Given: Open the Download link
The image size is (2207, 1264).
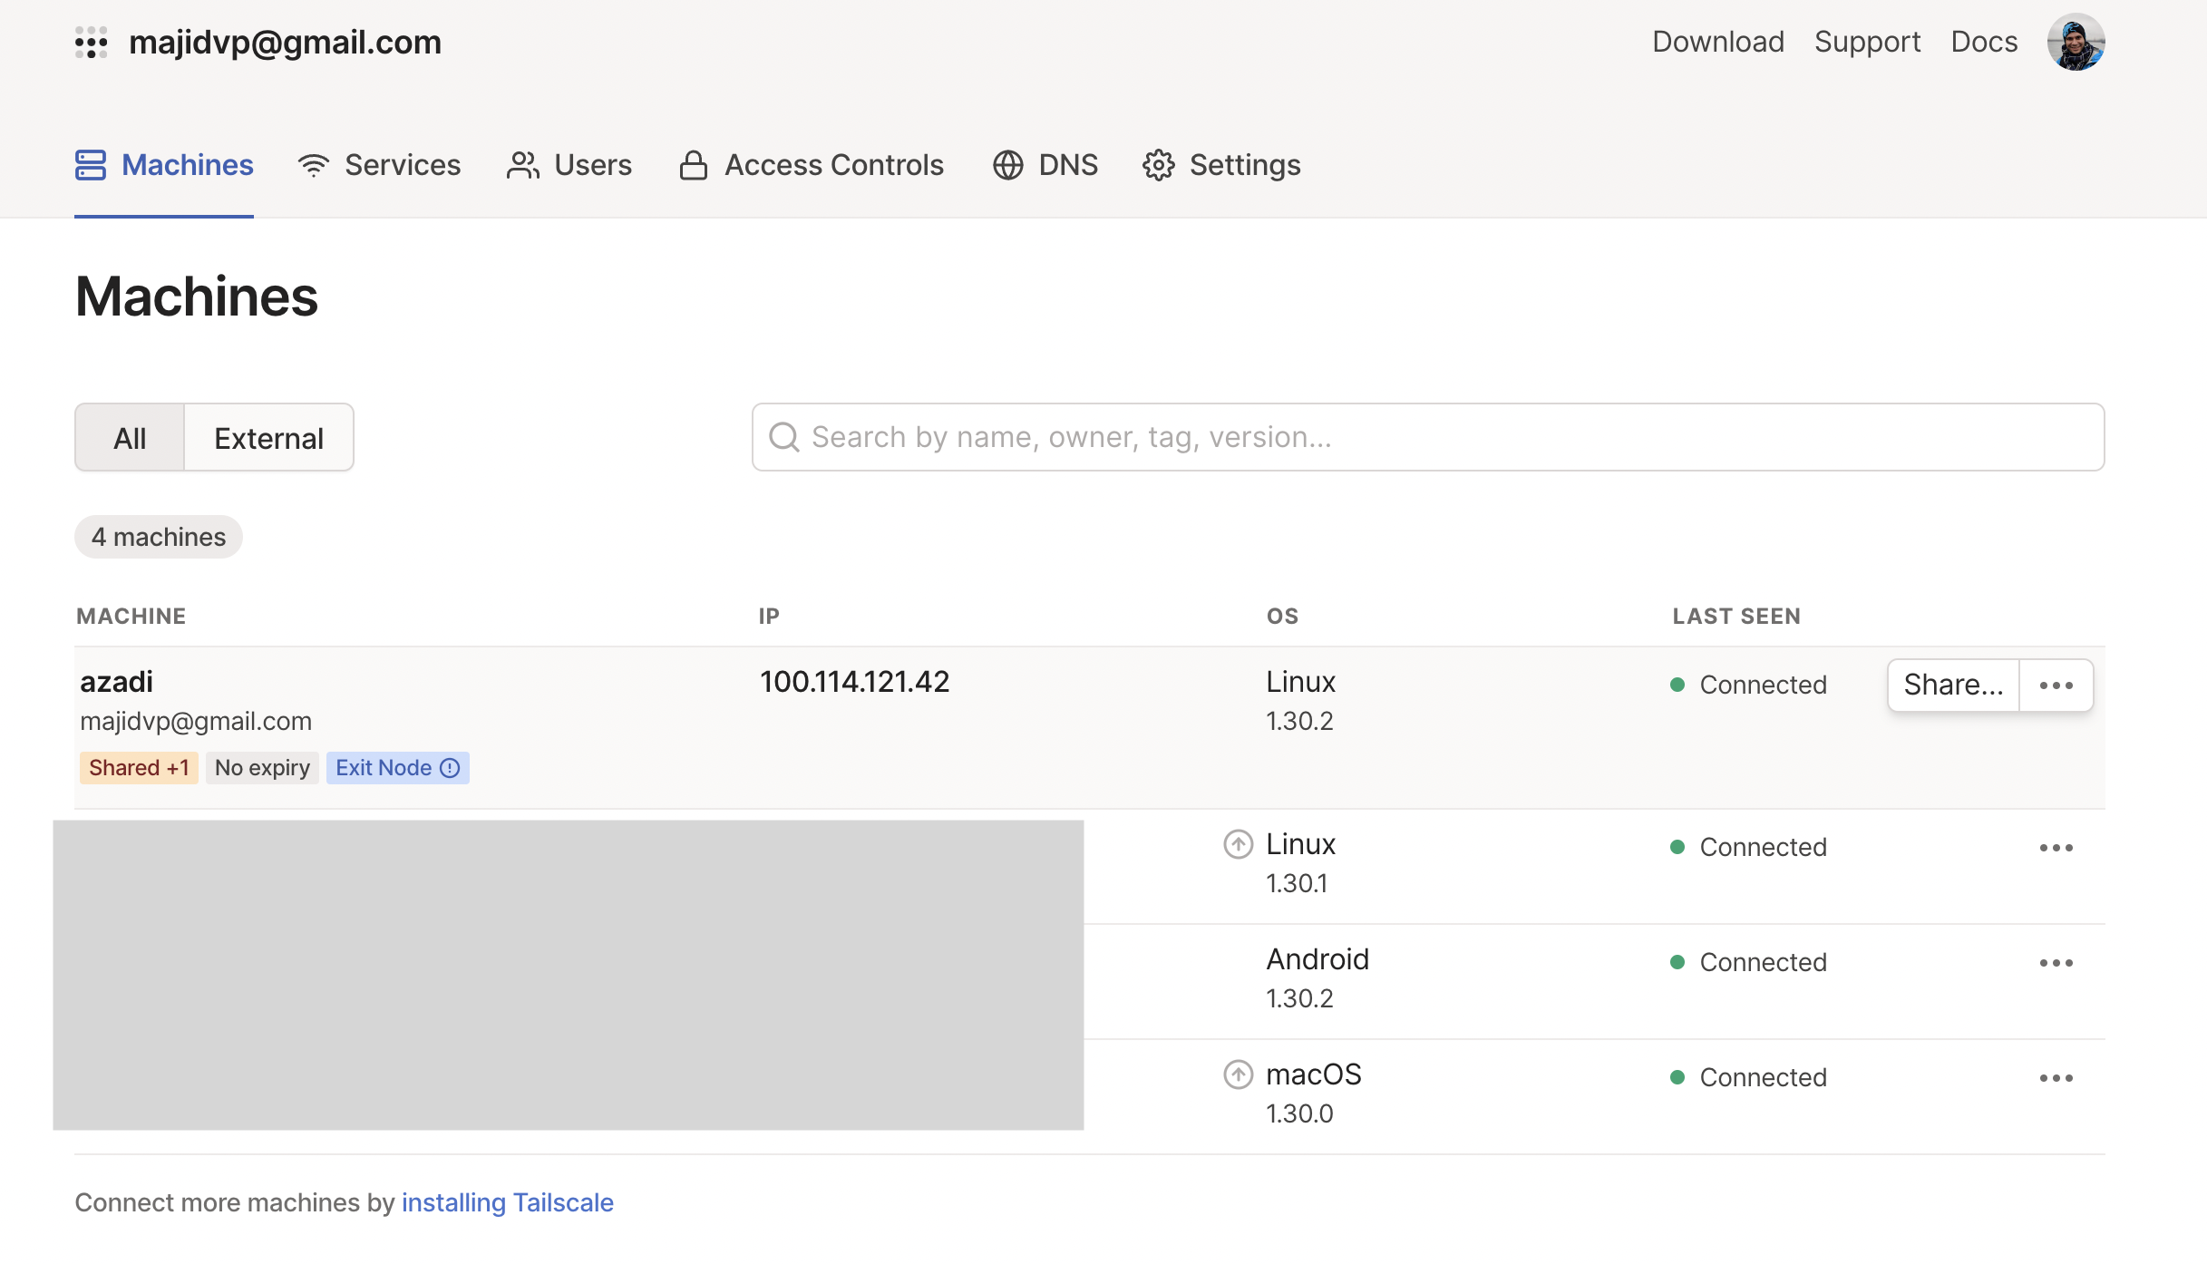Looking at the screenshot, I should (x=1718, y=42).
